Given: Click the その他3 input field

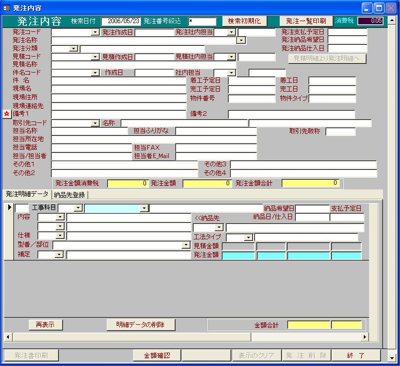Looking at the screenshot, I should [x=303, y=165].
